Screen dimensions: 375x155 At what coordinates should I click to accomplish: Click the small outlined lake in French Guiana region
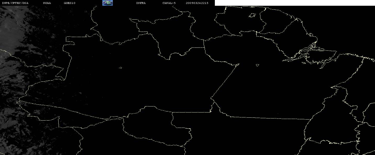point(252,16)
